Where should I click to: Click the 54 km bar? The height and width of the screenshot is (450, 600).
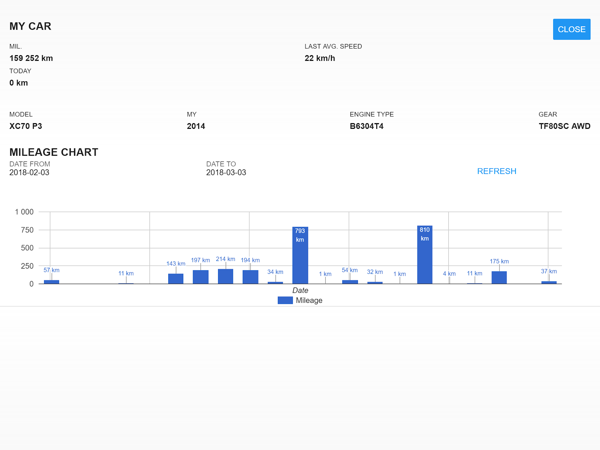[x=350, y=282]
